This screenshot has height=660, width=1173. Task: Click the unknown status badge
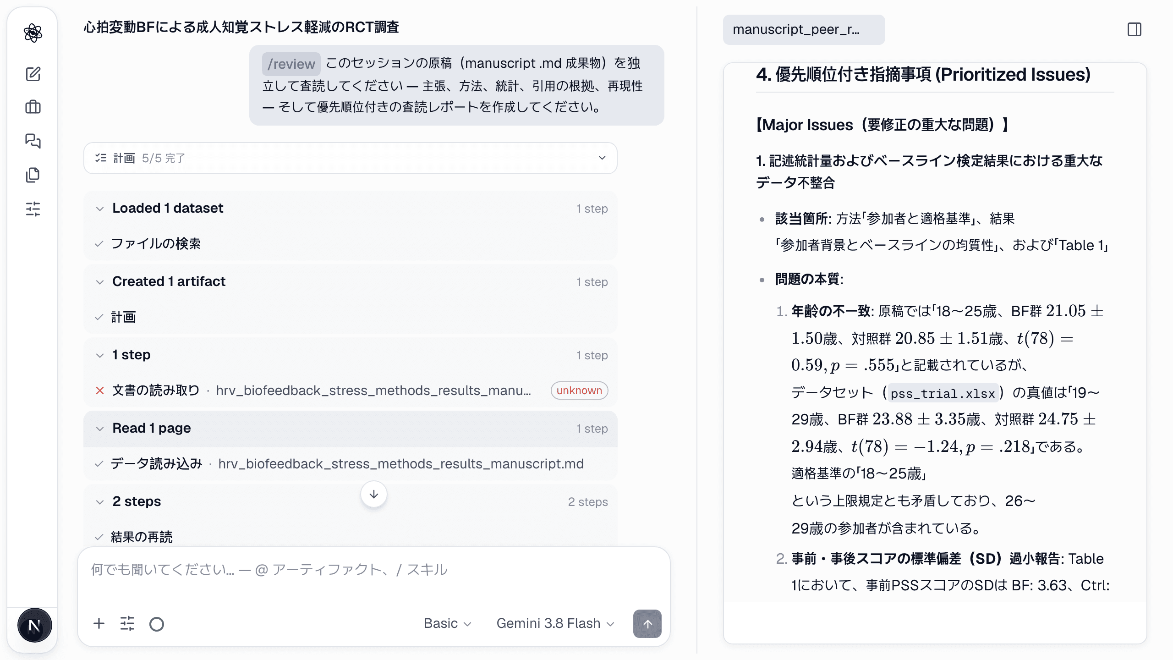(x=579, y=390)
